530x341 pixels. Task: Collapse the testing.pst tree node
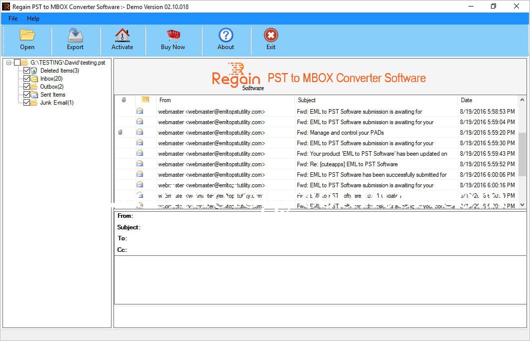[x=9, y=62]
